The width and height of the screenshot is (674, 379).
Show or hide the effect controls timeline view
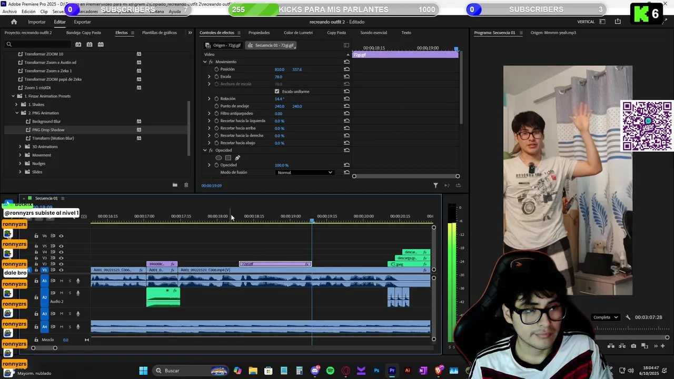[346, 45]
